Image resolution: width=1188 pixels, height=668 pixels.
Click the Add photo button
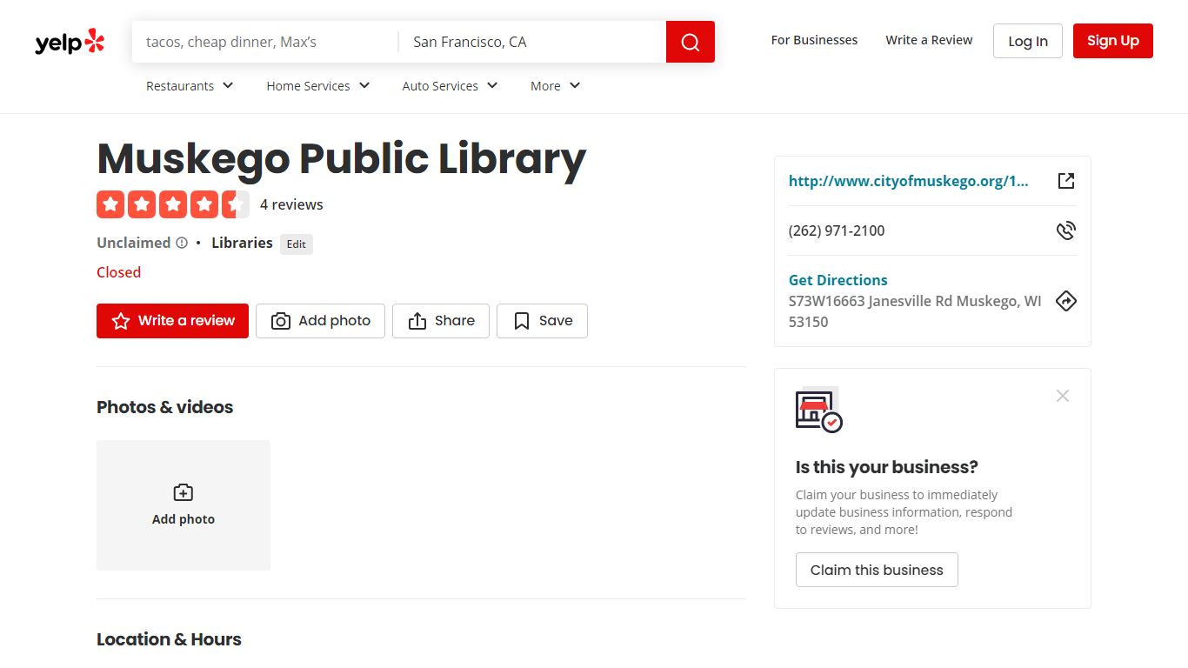(320, 321)
